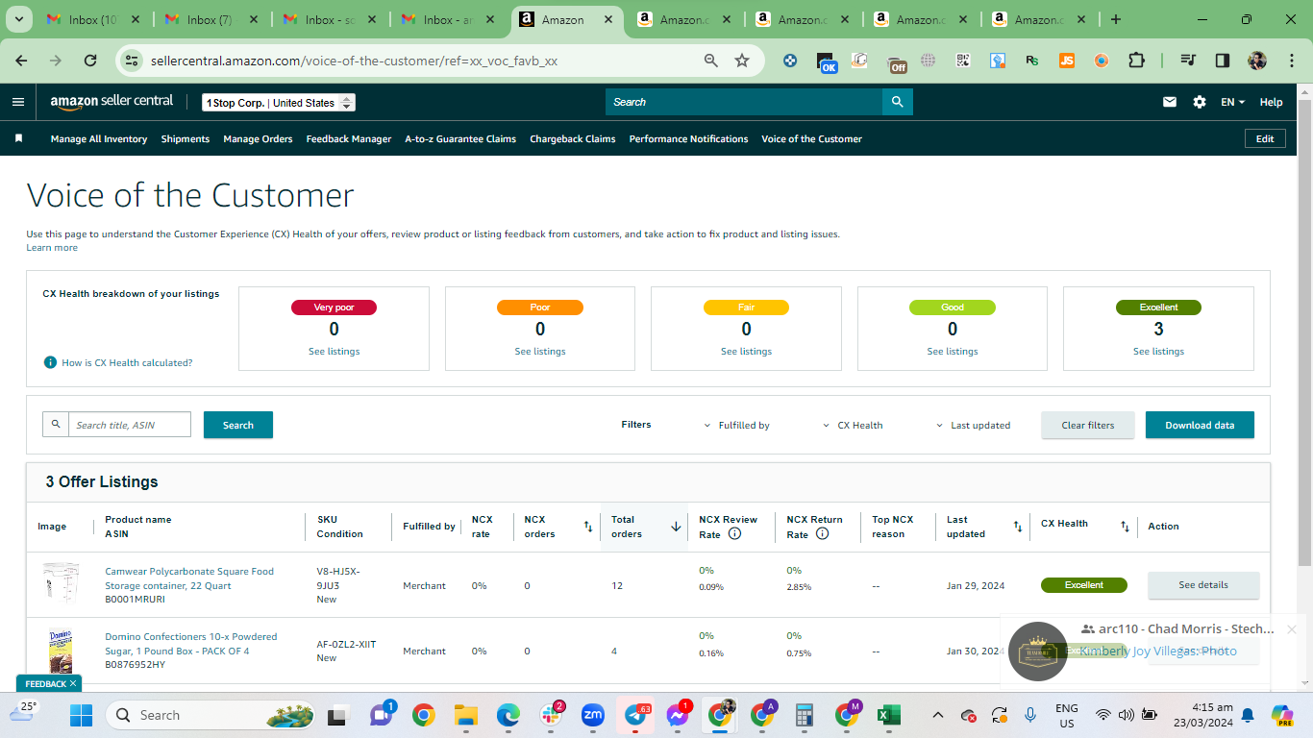Viewport: 1313px width, 738px height.
Task: Click the info icon beside How is CX Health calculated
Action: pos(50,362)
